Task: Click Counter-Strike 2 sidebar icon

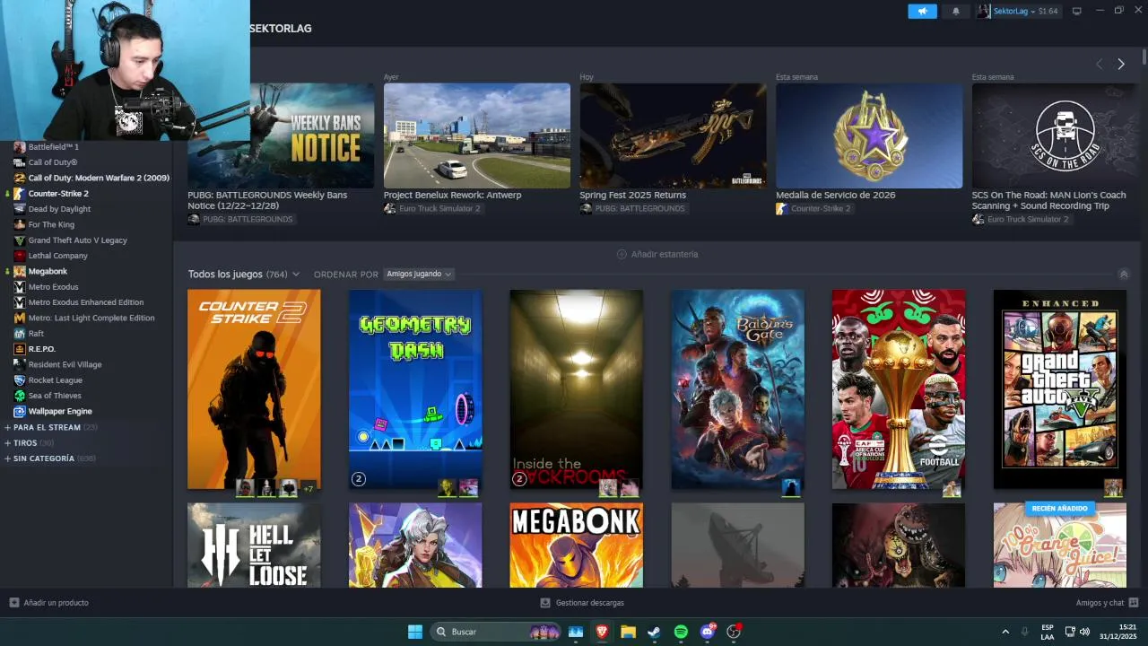Action: coord(19,194)
